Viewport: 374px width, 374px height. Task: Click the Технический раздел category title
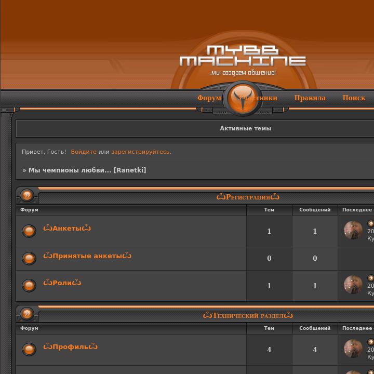click(248, 315)
